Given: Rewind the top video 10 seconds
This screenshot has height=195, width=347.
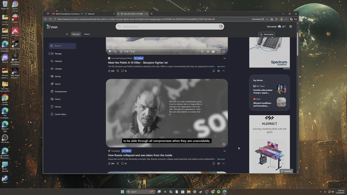Looking at the screenshot, I should pos(115,51).
